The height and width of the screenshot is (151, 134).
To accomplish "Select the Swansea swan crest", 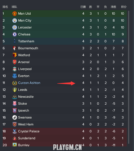I will (x=15, y=117).
